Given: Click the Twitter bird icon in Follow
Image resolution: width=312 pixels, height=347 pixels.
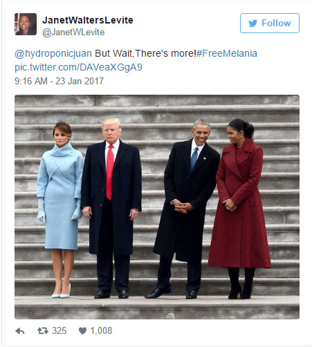Looking at the screenshot, I should pyautogui.click(x=253, y=24).
